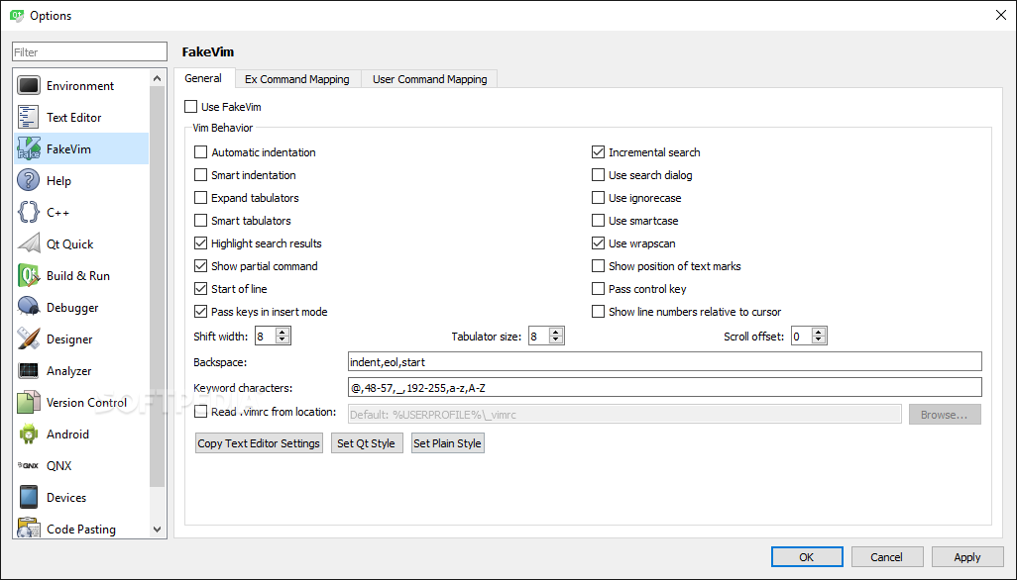Open the Designer category icon

point(29,339)
